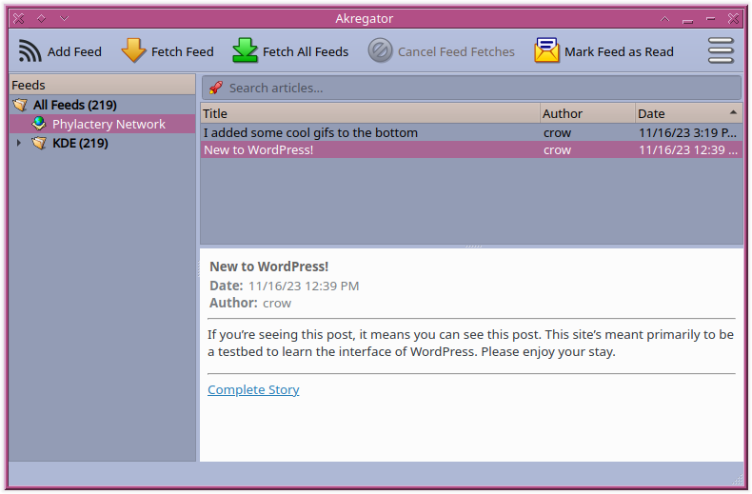Sort by the Author column header
The height and width of the screenshot is (494, 752).
tap(588, 113)
